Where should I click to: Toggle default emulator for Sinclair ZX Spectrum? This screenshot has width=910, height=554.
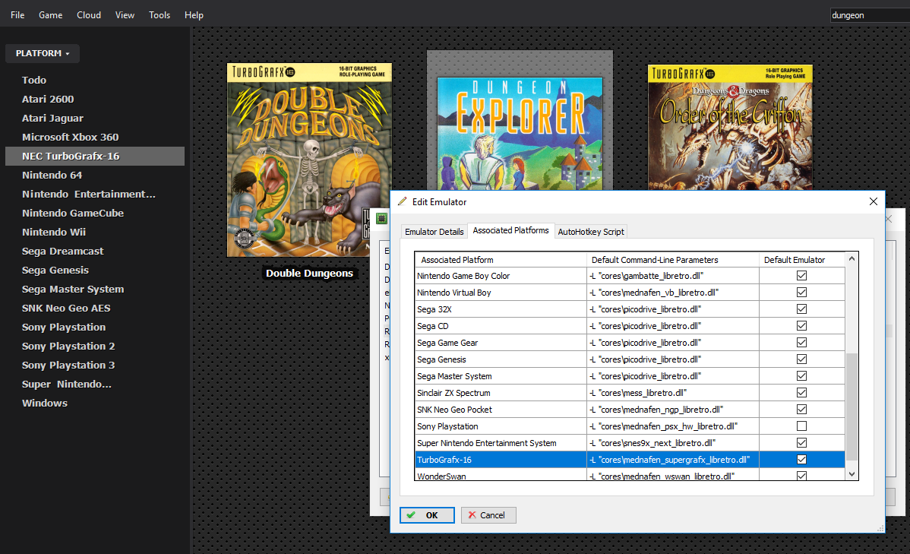pyautogui.click(x=801, y=393)
